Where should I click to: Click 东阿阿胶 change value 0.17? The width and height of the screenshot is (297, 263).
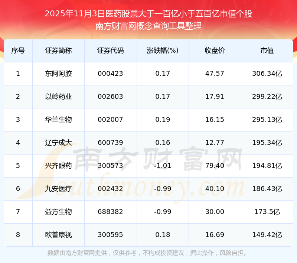pyautogui.click(x=163, y=74)
